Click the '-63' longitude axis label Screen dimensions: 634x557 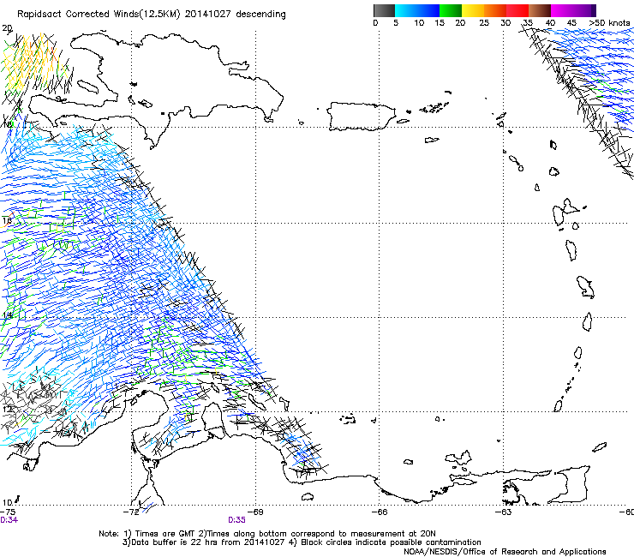(x=503, y=512)
